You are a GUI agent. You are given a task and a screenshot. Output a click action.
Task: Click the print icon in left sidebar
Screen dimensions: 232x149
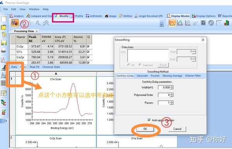4,51
